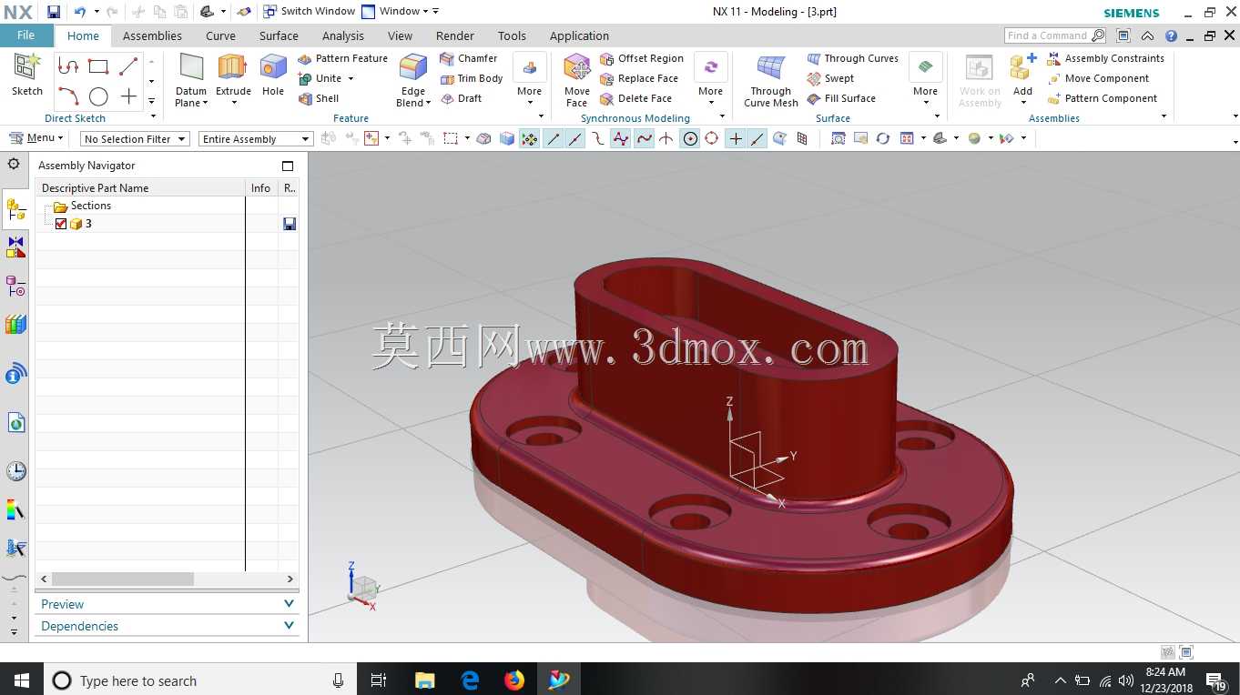Click the Assembly Constraints button
Image resolution: width=1240 pixels, height=695 pixels.
click(1105, 58)
